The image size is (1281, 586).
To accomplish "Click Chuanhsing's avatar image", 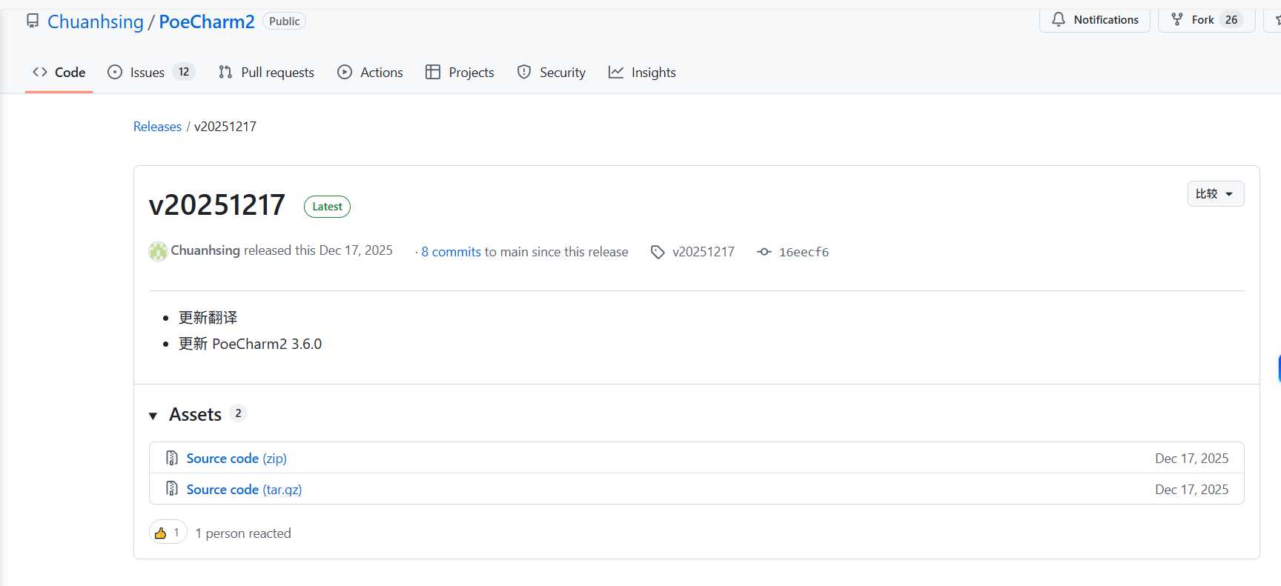I will [158, 251].
